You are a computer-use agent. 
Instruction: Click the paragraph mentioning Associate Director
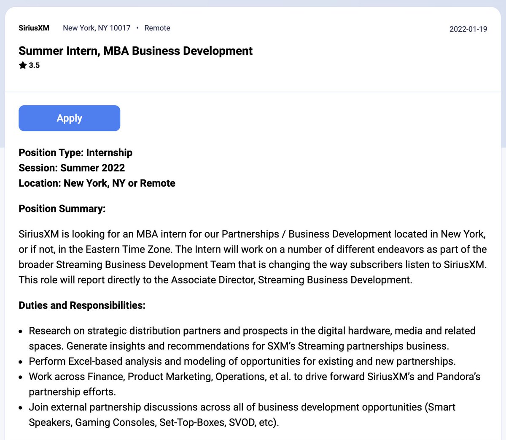[253, 257]
